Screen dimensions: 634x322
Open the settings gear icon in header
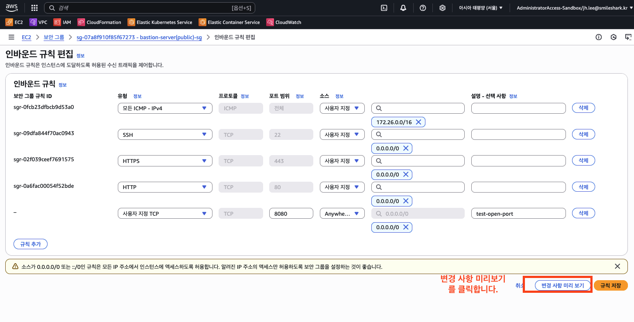click(442, 8)
